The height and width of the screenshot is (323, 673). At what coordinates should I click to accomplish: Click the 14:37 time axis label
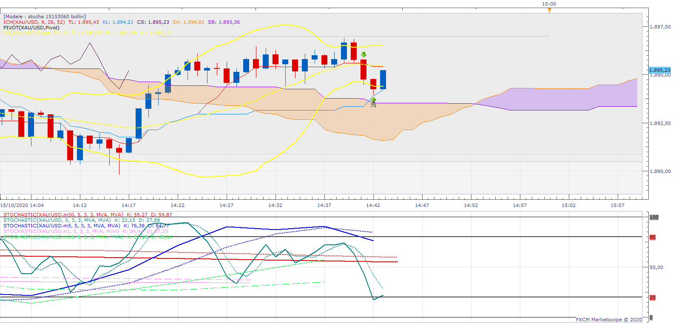point(324,205)
